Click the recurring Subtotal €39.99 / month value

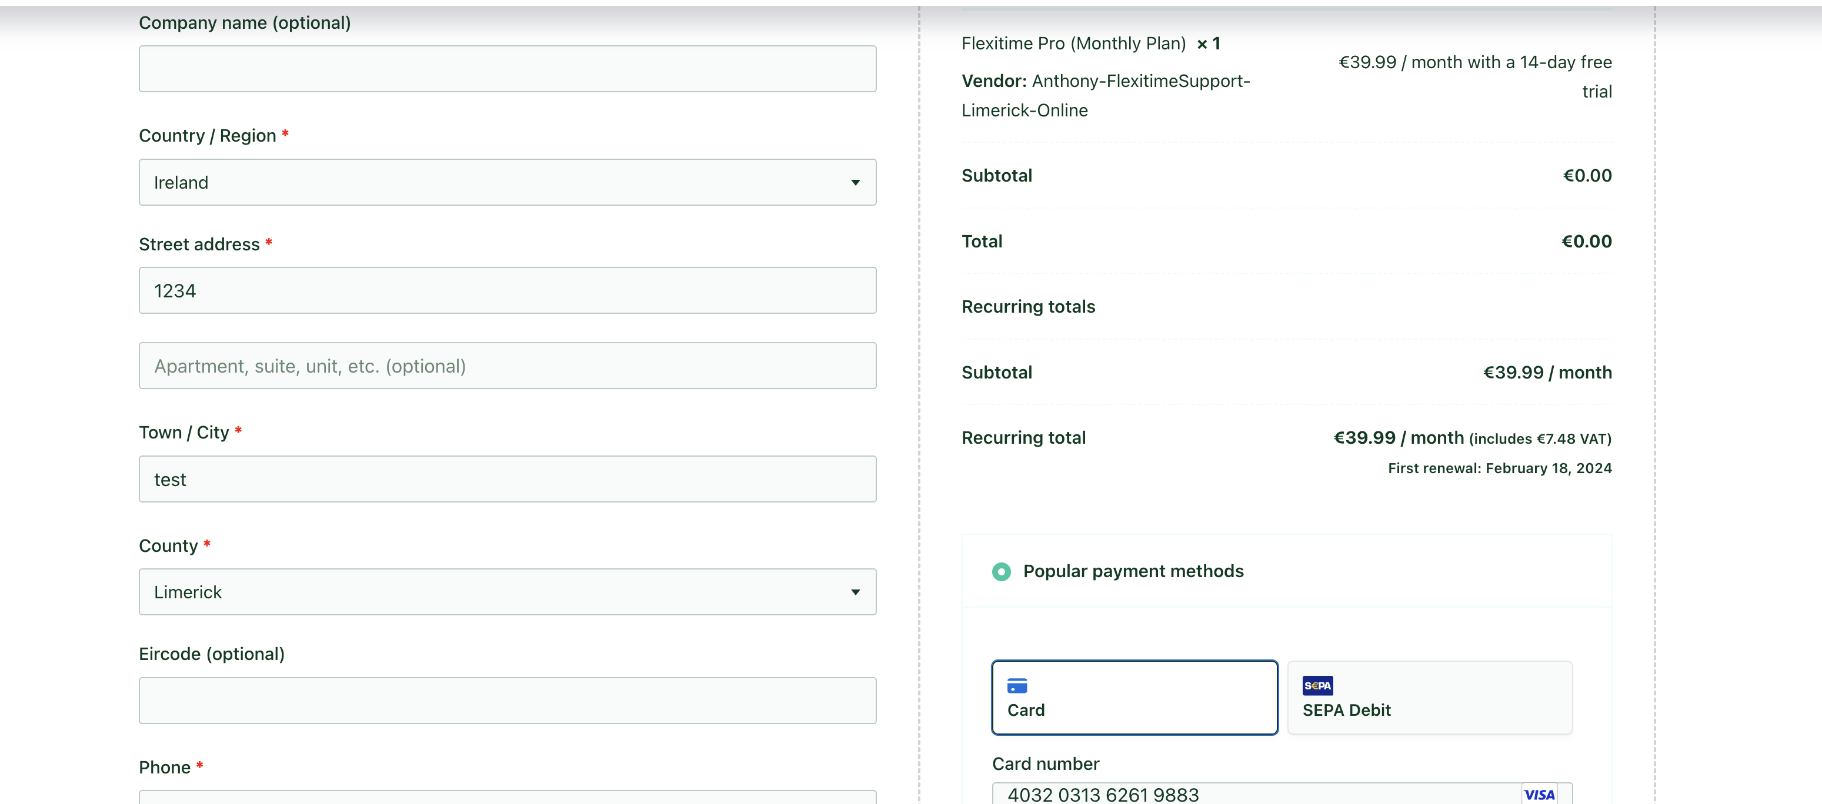[1547, 373]
